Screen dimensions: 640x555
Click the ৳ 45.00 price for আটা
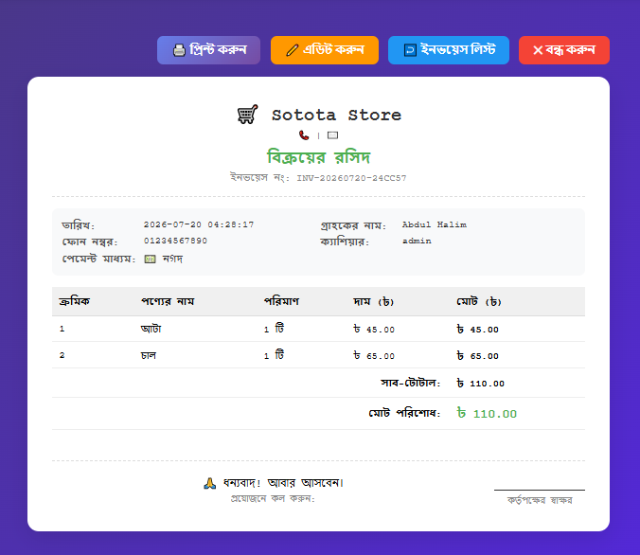(374, 330)
